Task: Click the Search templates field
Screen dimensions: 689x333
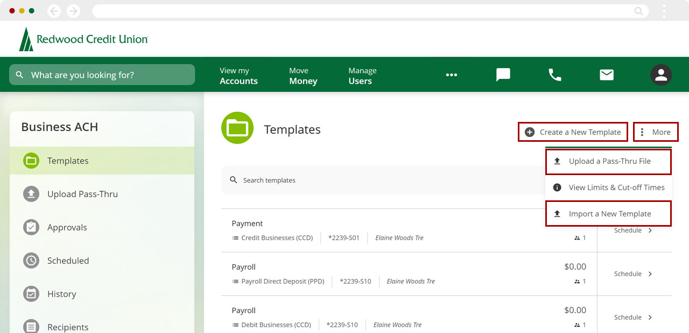Action: (x=377, y=180)
